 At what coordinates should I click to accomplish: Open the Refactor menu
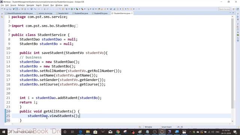pyautogui.click(x=21, y=5)
